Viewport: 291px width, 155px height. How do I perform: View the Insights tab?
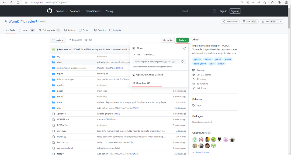coord(115,30)
